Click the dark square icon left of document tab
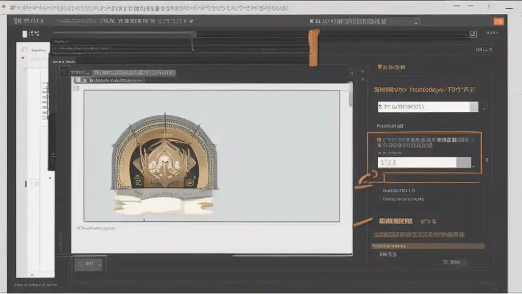The height and width of the screenshot is (294, 522). click(64, 72)
